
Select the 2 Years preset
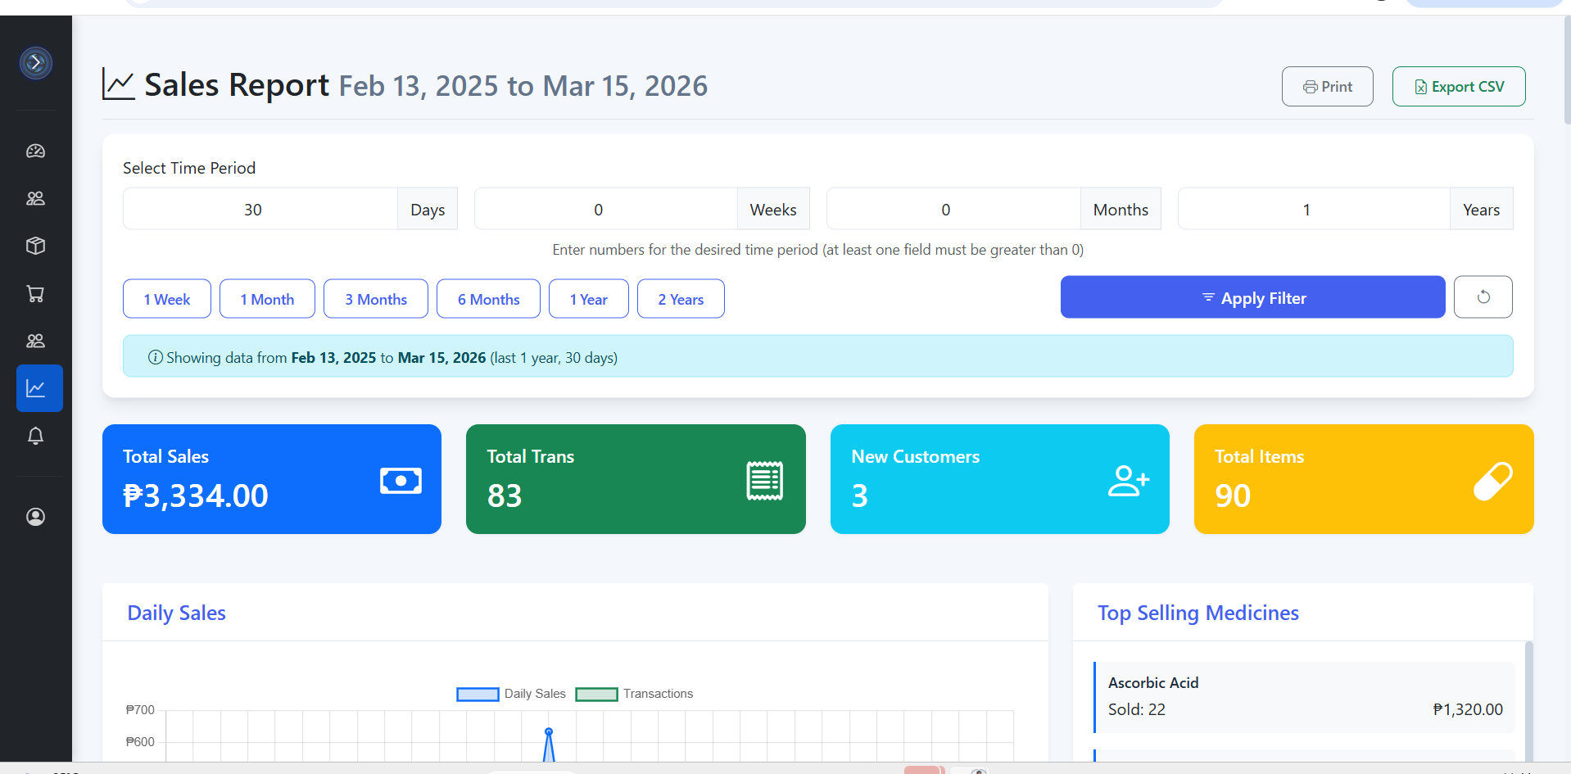click(680, 299)
